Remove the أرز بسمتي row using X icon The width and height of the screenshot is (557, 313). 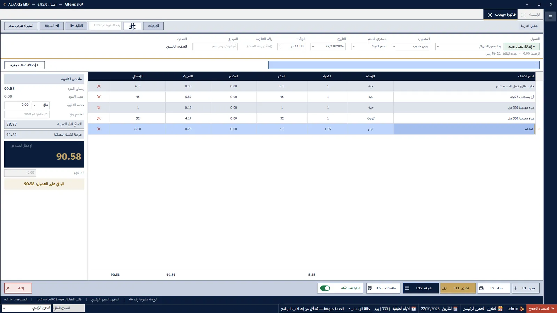coord(99,97)
